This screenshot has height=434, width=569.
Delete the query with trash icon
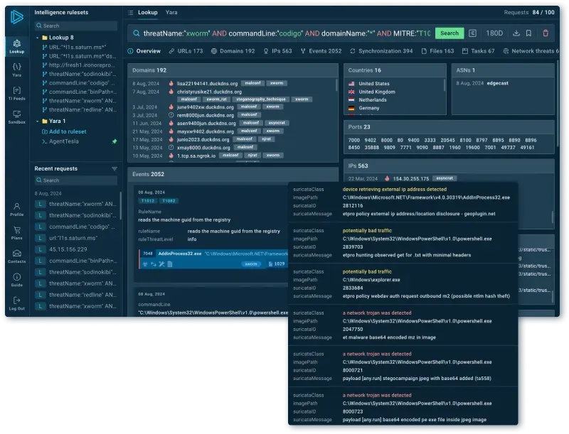546,33
